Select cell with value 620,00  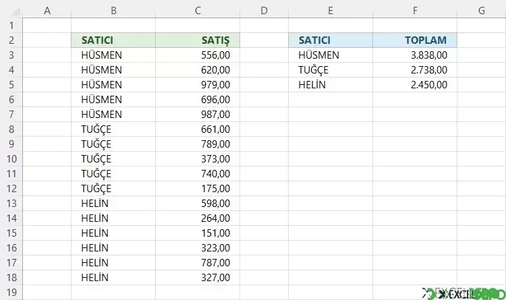(198, 70)
